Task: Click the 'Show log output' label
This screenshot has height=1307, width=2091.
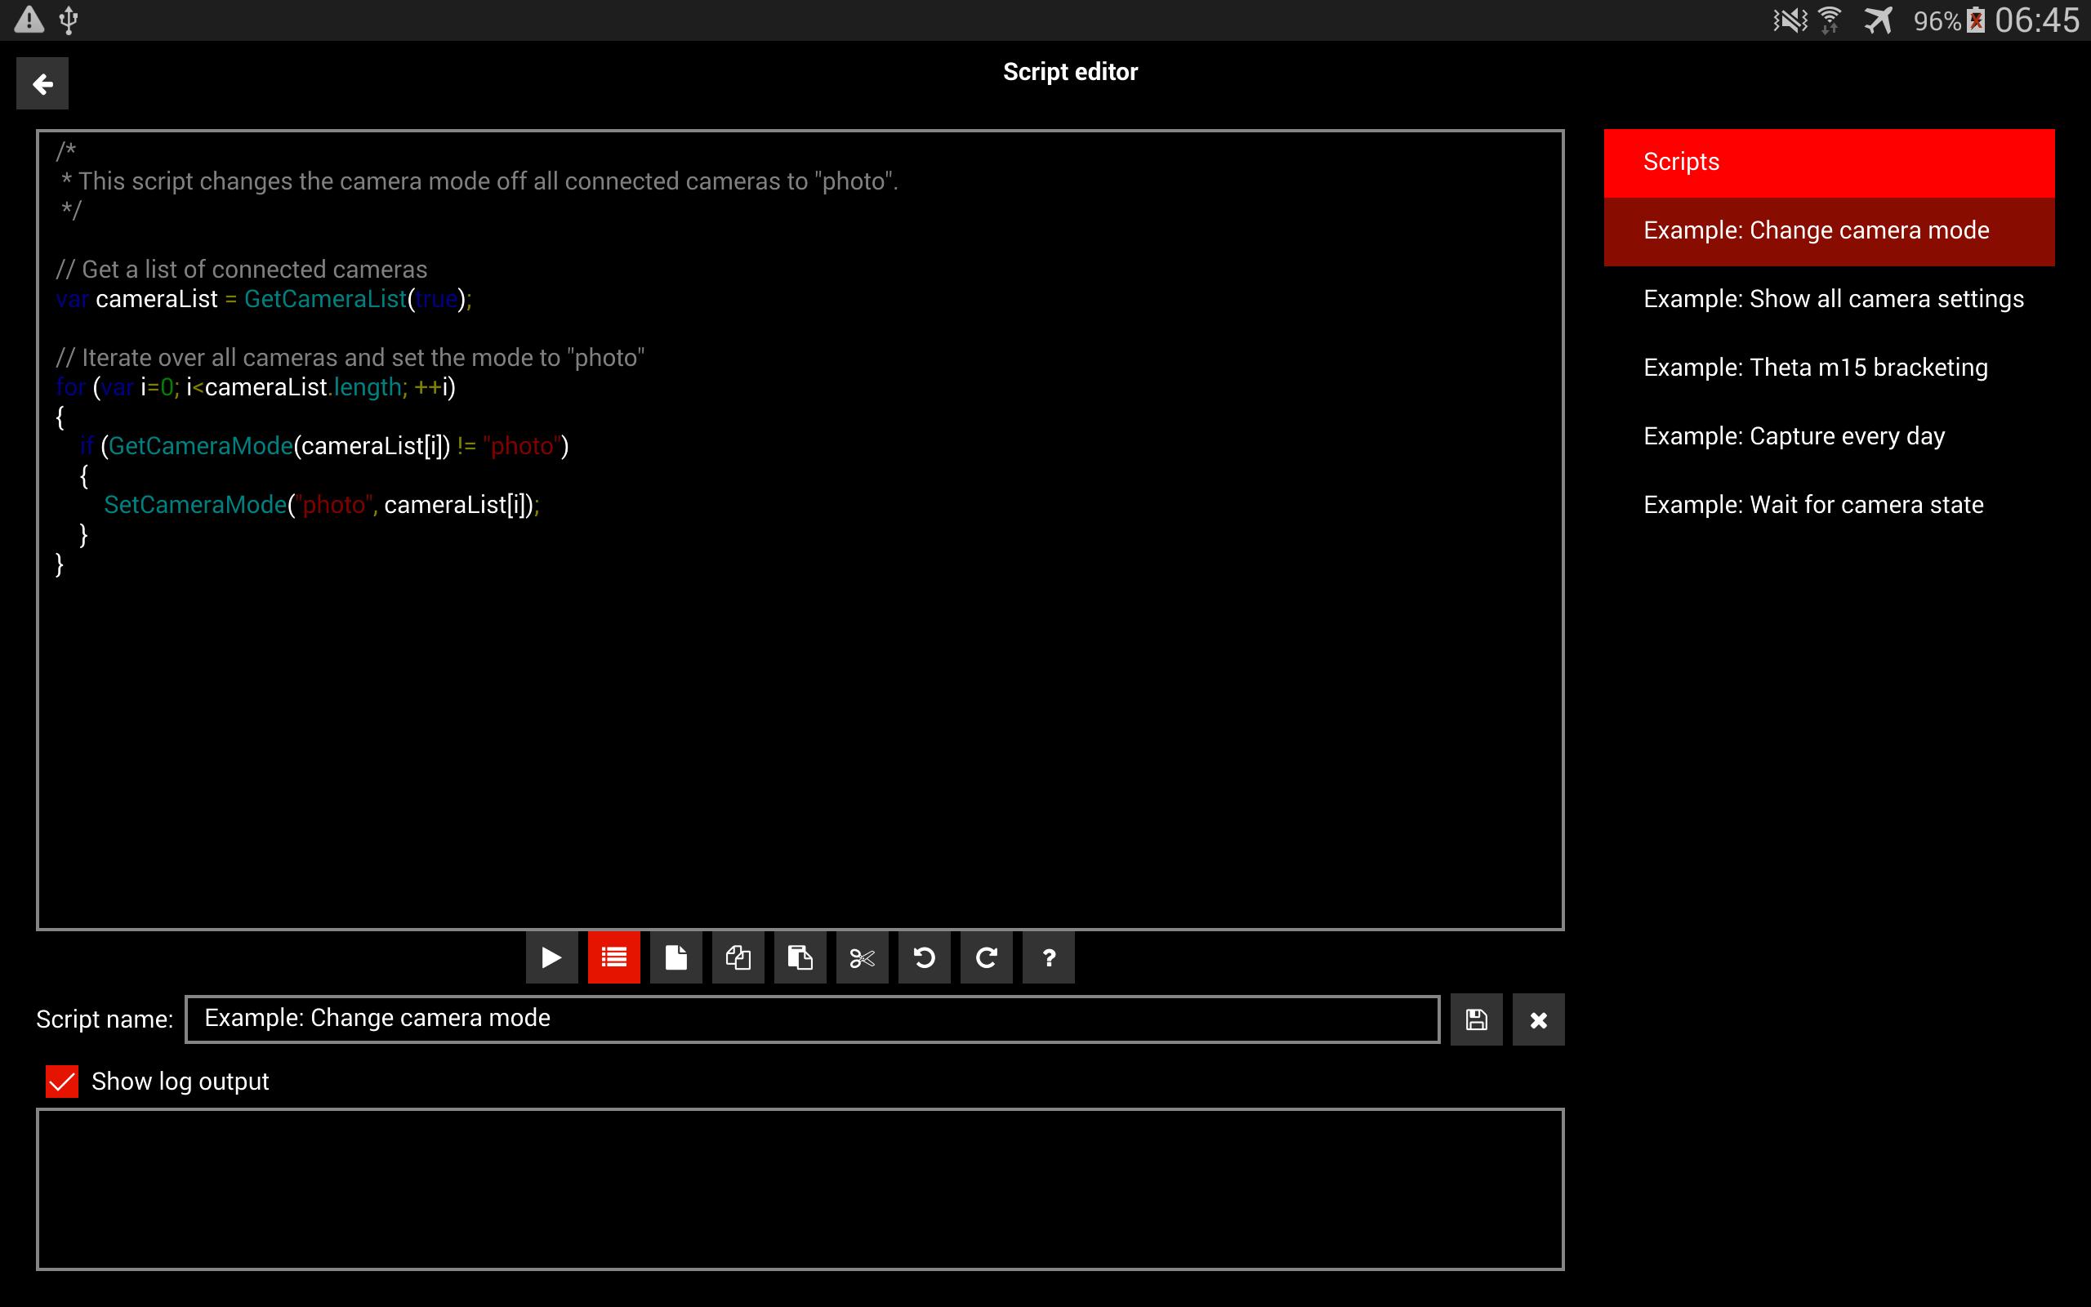Action: (x=180, y=1082)
